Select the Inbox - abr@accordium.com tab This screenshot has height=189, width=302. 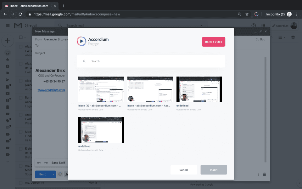coord(31,6)
